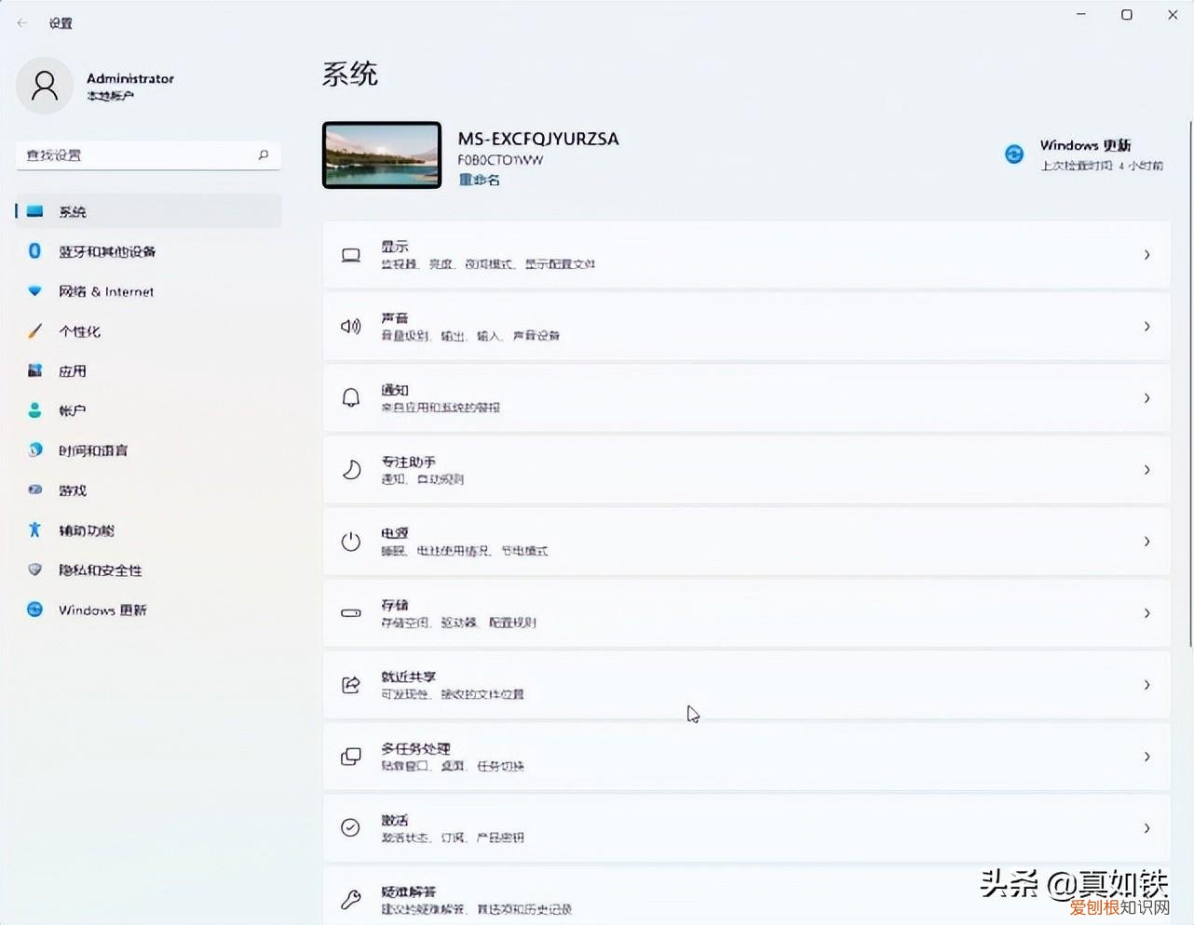Click the desktop wallpaper thumbnail
1194x925 pixels.
pyautogui.click(x=382, y=155)
